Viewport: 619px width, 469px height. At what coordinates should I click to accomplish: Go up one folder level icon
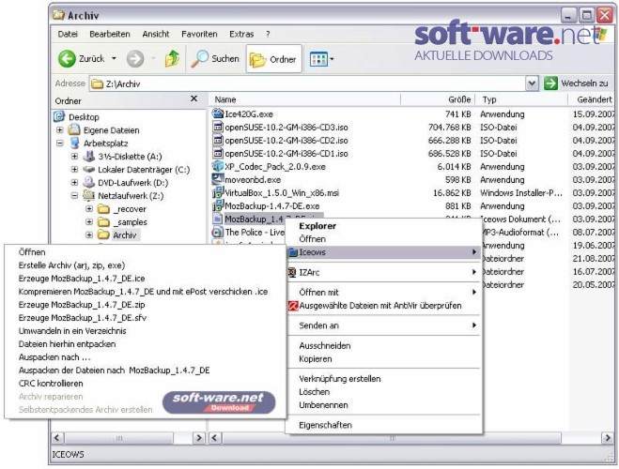[x=172, y=59]
